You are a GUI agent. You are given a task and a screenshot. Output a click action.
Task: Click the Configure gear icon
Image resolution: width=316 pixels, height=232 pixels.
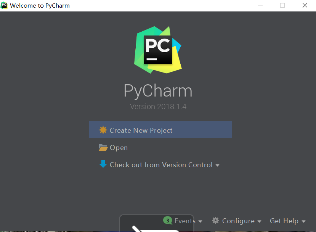click(216, 221)
